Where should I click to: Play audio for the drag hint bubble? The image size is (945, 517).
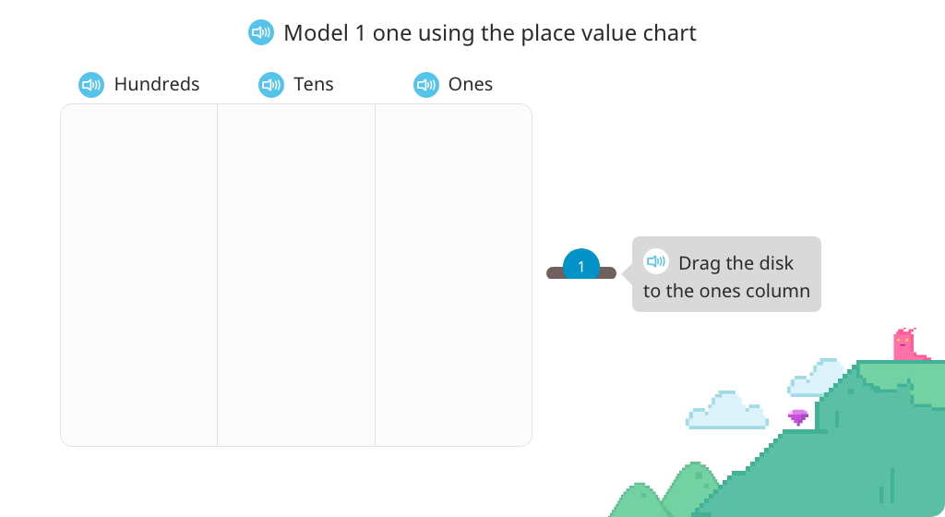tap(656, 261)
